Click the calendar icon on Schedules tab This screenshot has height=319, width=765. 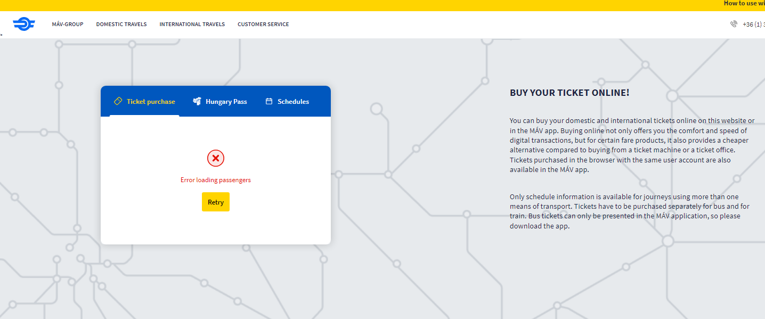click(269, 101)
